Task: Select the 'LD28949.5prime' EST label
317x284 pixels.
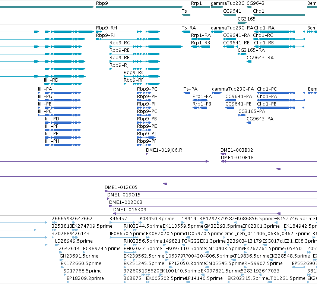Action: (x=74, y=241)
